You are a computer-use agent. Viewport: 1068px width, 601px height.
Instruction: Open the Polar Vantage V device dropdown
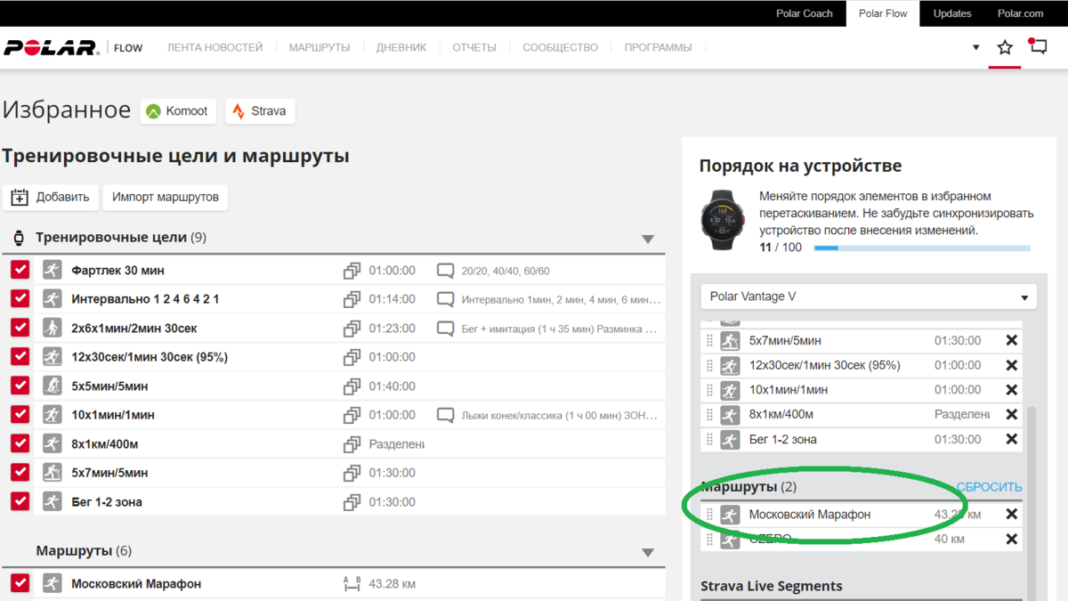[x=868, y=296]
